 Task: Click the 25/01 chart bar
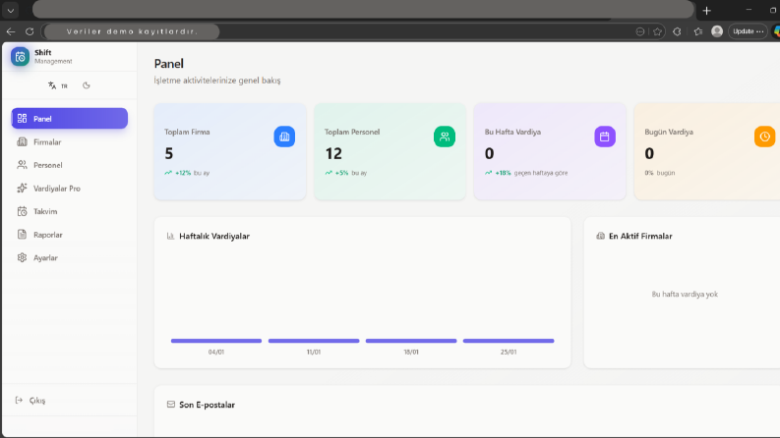509,341
